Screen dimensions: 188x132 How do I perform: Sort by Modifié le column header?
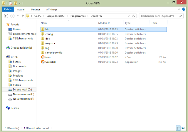[104, 23]
